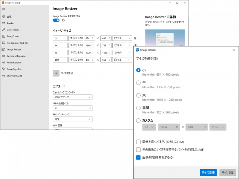
Task: Delete the 小 size preset with trash icon
Action: coord(135,38)
